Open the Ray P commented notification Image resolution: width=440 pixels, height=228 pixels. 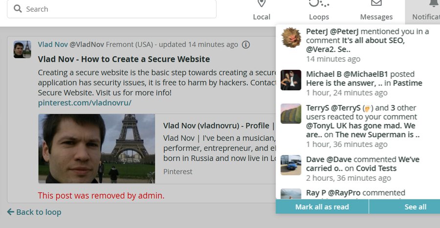358,193
